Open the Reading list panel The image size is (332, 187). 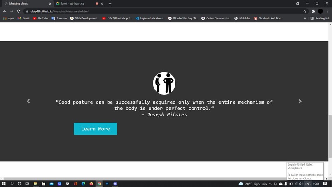click(320, 18)
